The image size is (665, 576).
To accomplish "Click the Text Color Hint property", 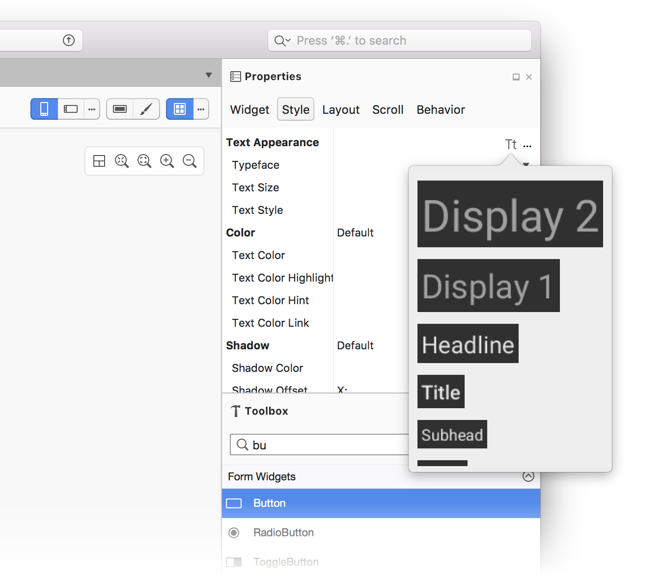I will 271,300.
